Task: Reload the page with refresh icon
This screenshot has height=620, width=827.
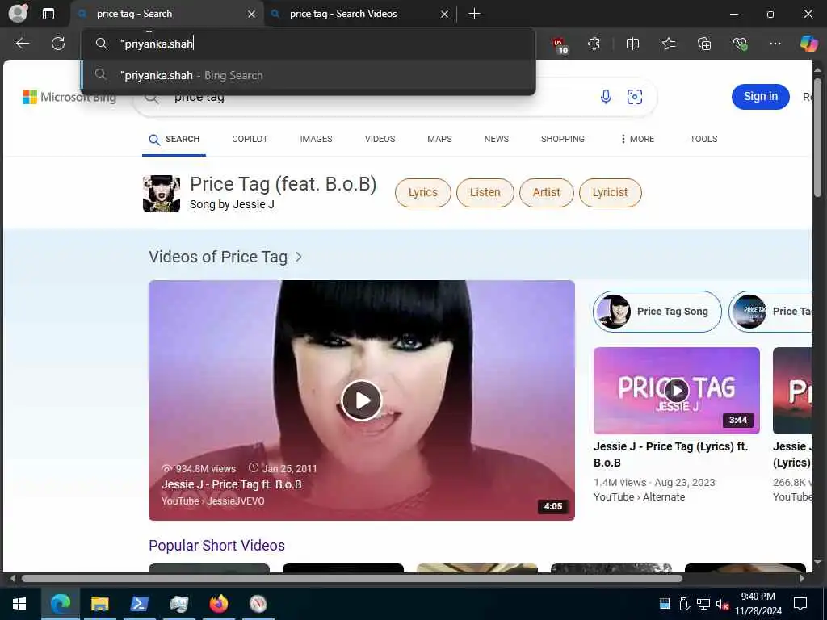Action: tap(58, 44)
